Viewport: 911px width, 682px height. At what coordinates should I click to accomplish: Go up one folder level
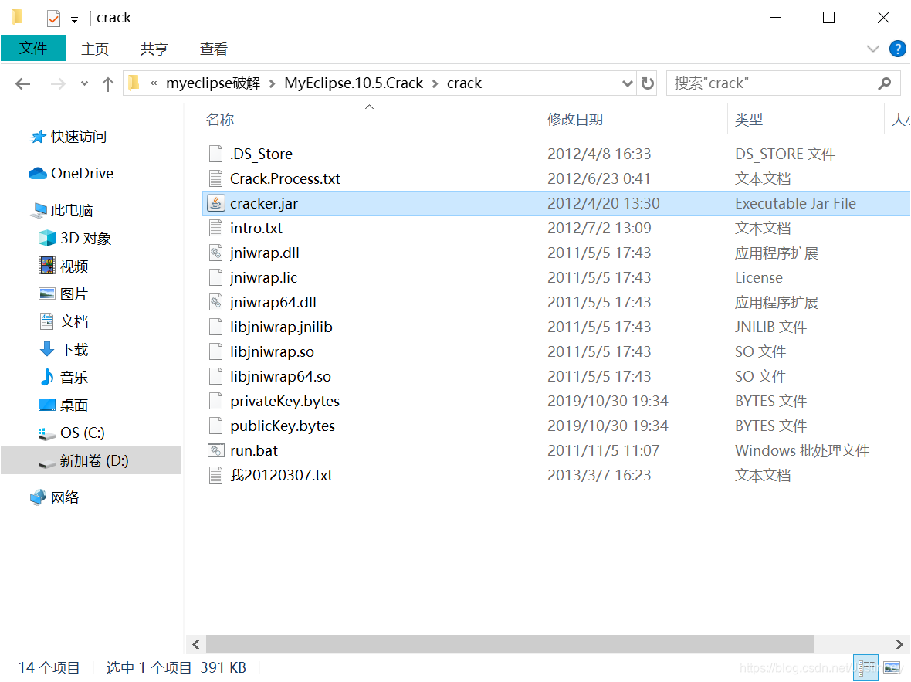pyautogui.click(x=108, y=83)
